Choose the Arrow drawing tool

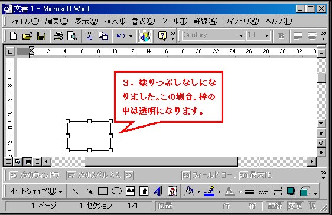[89, 191]
